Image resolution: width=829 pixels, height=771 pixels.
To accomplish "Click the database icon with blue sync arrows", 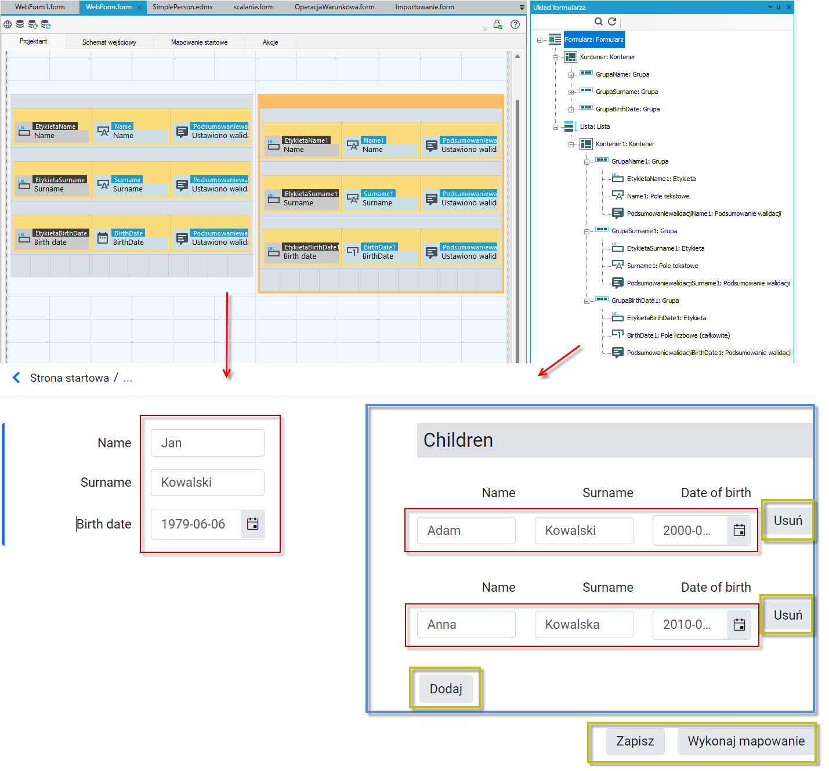I will [x=46, y=24].
